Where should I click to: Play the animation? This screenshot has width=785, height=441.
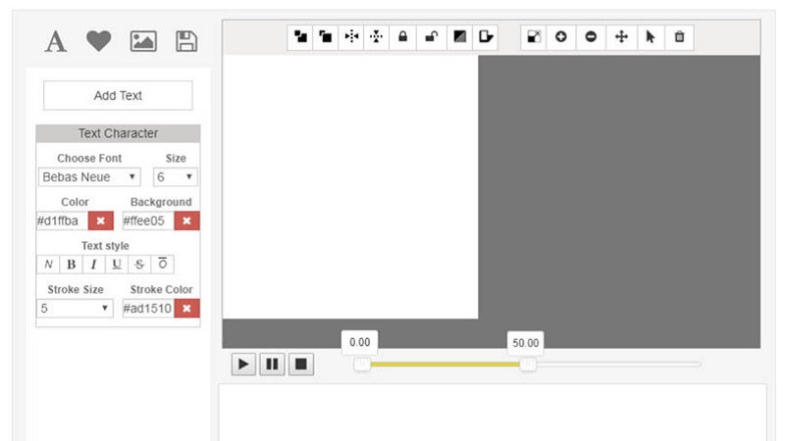tap(243, 364)
